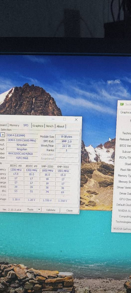131x293 pixels.
Task: Click the SPD Ext. value XMP 2.0
Action: [67, 141]
